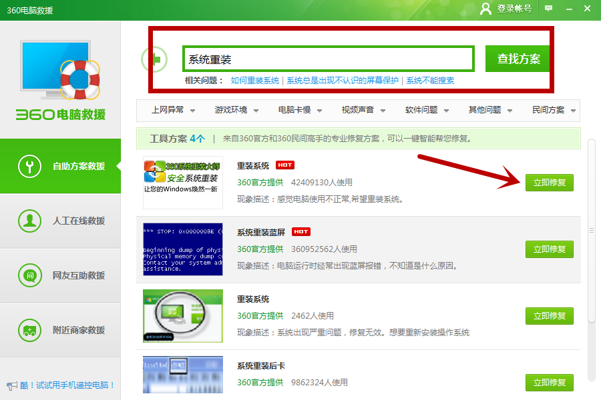
Task: Click the ambulance icon for 附近商家救援
Action: tap(29, 330)
